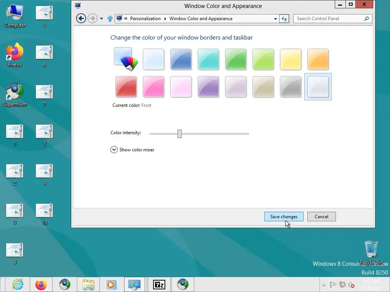The image size is (390, 292).
Task: Pick the purple swatch
Action: click(x=208, y=87)
